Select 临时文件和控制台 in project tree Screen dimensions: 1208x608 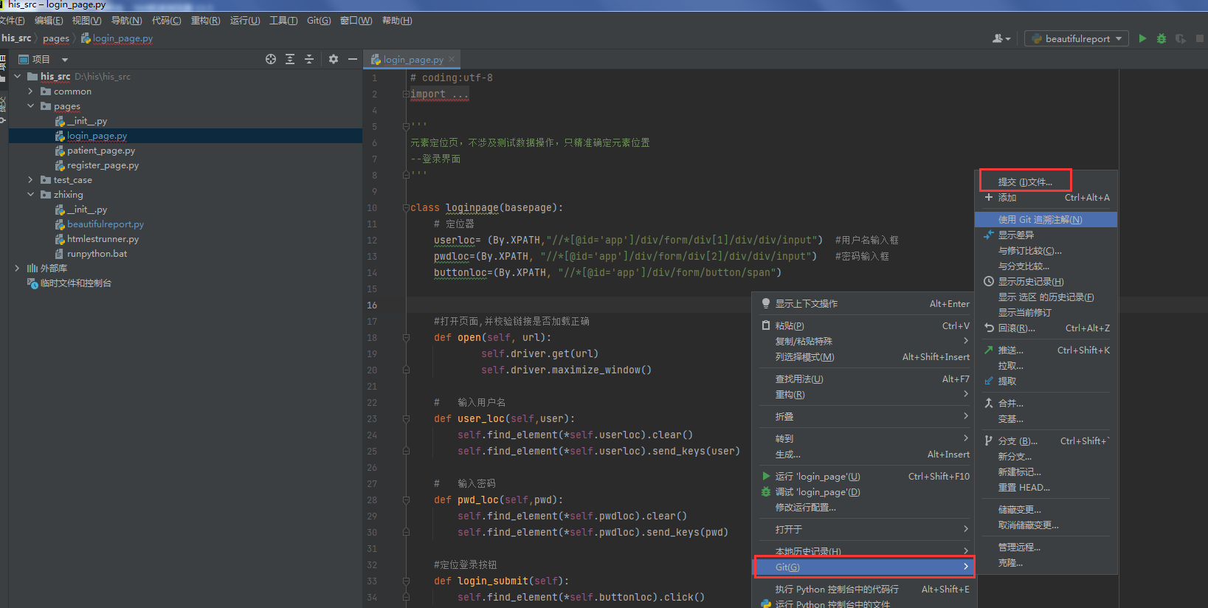76,283
